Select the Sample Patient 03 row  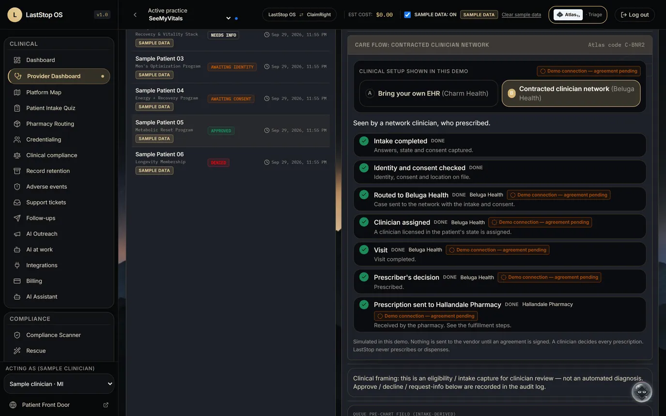tap(231, 67)
